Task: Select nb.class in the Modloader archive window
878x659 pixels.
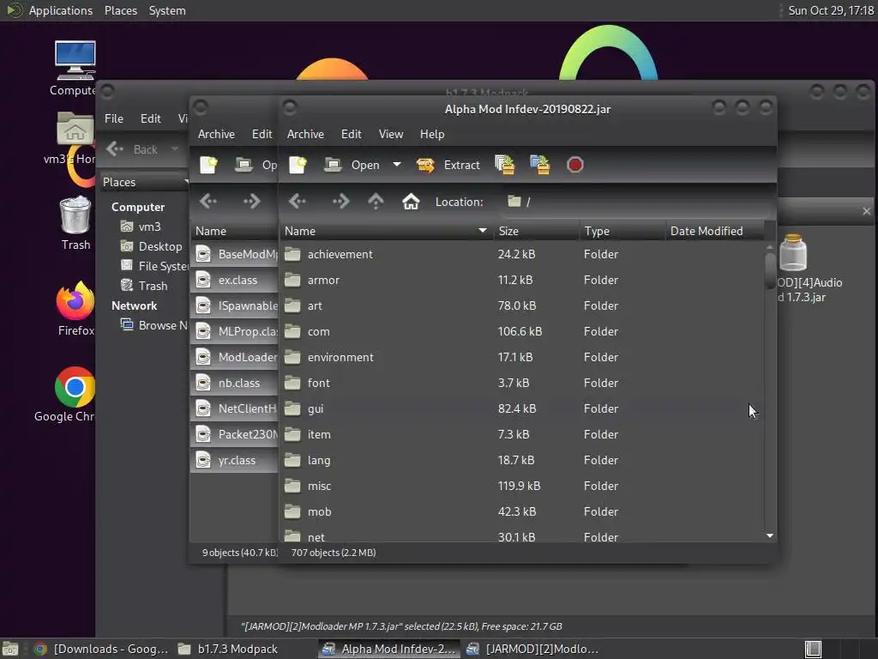Action: (x=234, y=384)
